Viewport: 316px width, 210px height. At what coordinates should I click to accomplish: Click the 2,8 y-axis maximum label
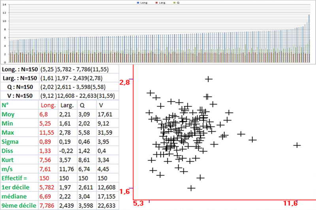tap(124, 82)
